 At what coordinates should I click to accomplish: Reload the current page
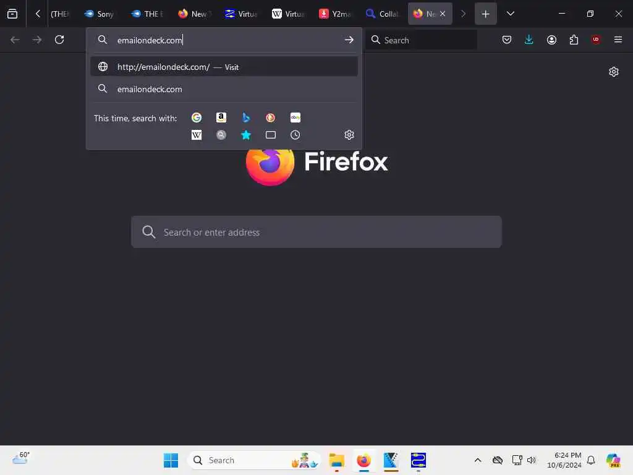59,40
